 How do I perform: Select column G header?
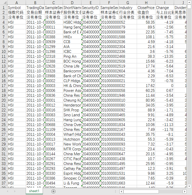coord(128,3)
